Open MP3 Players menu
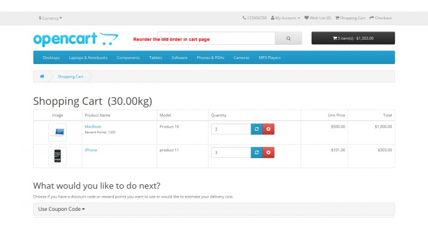This screenshot has height=229, width=428. [269, 58]
